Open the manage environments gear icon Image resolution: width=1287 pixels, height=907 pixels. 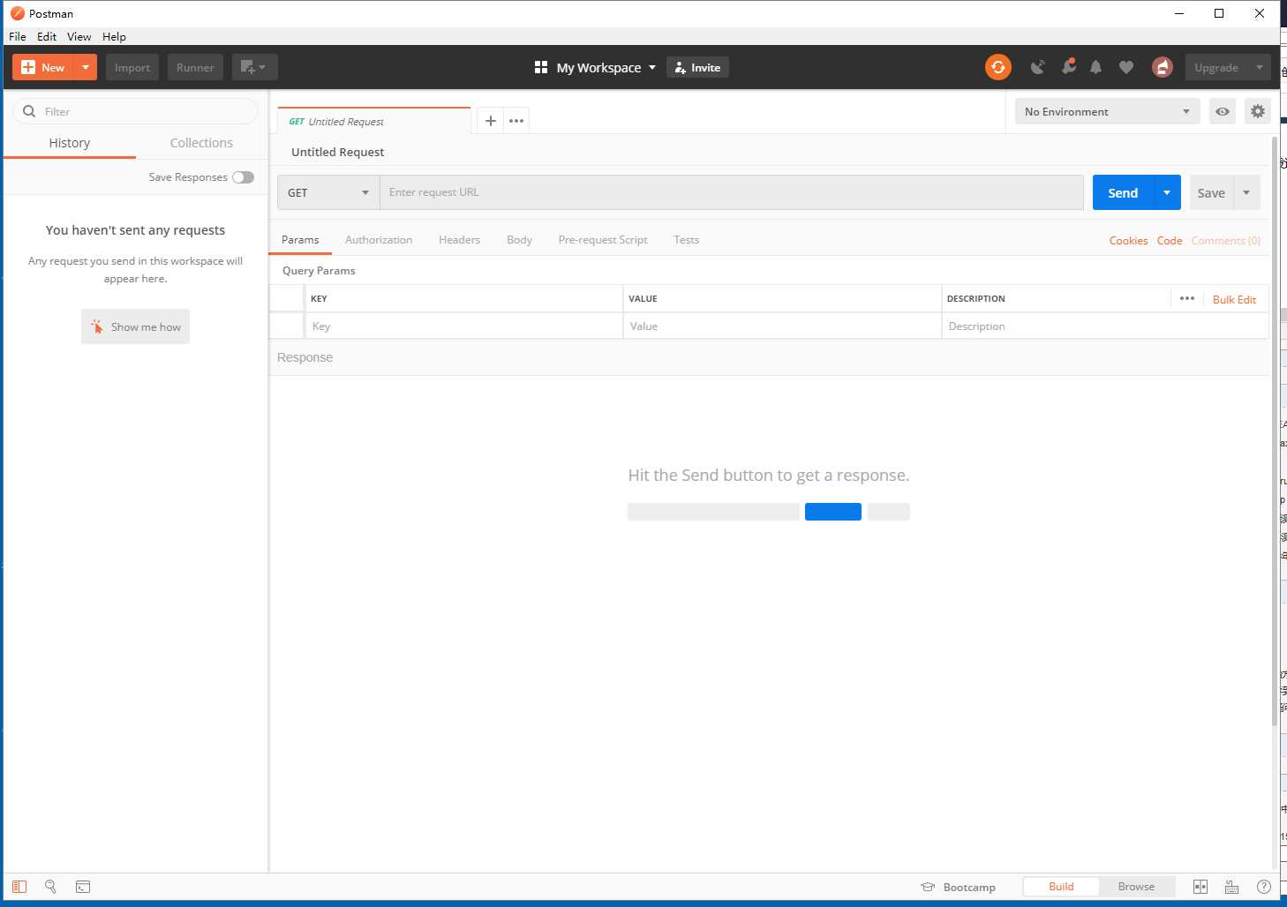[x=1258, y=112]
